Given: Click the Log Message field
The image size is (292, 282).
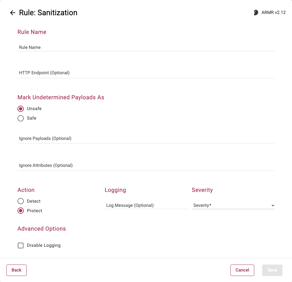Looking at the screenshot, I should (146, 206).
